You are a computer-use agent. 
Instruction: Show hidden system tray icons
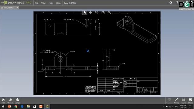pyautogui.click(x=164, y=107)
